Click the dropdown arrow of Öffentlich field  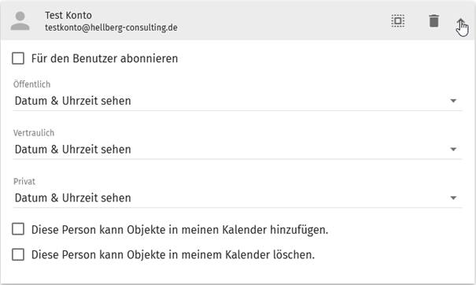click(x=453, y=101)
